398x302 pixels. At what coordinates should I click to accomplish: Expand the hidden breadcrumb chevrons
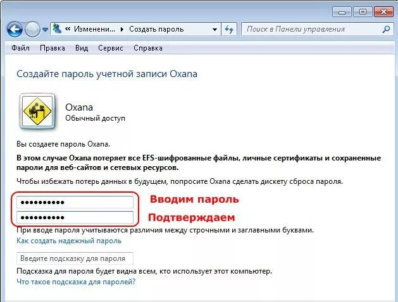click(x=68, y=29)
